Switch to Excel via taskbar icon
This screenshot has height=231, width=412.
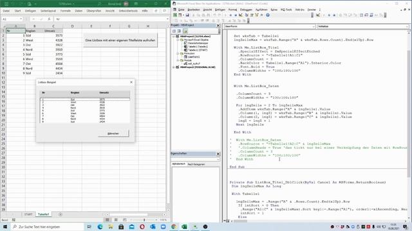click(184, 227)
